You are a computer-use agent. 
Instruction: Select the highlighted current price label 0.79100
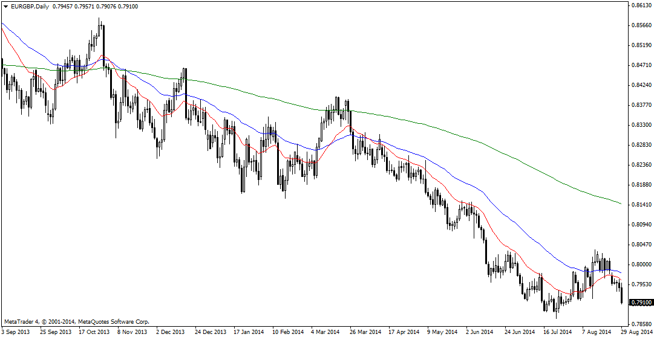coord(641,302)
